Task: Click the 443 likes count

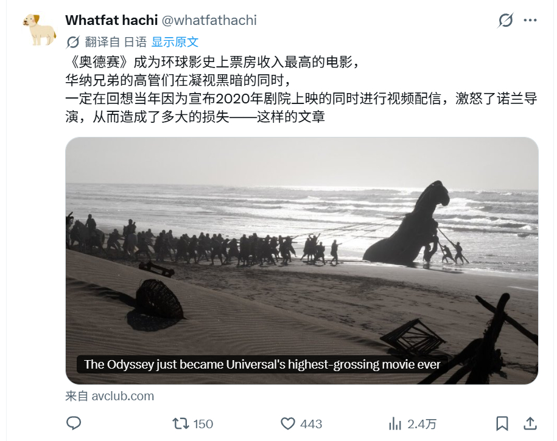Action: click(311, 424)
